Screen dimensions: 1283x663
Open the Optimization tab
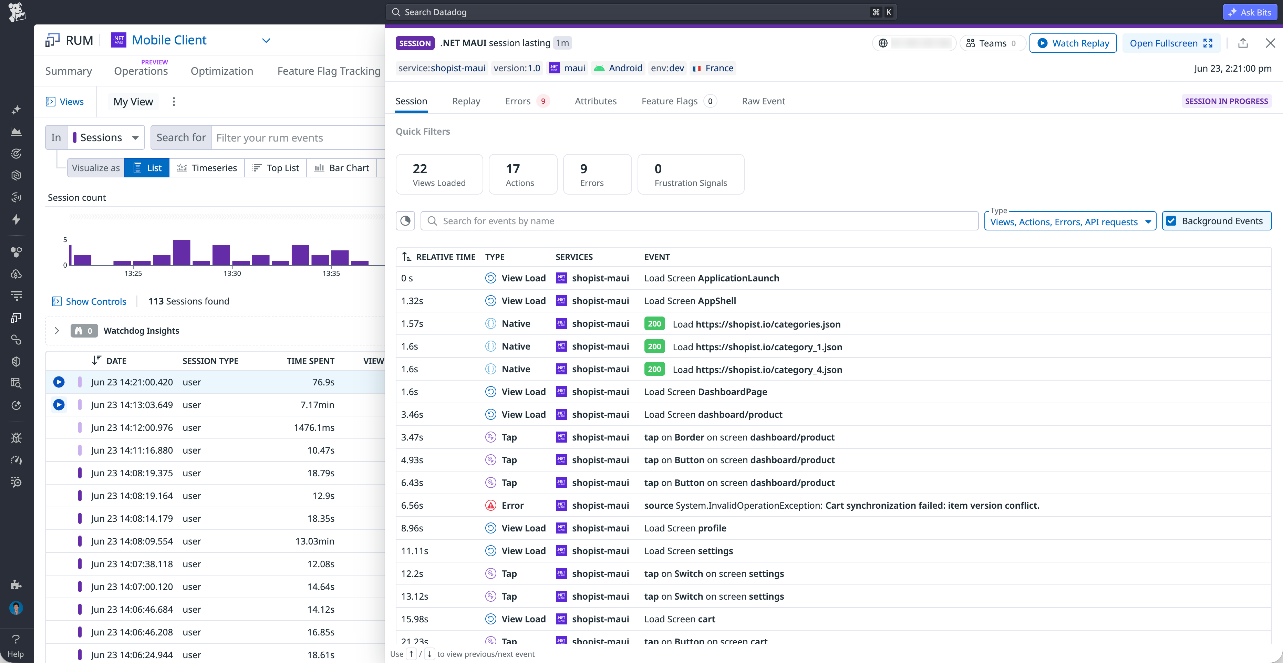(221, 71)
